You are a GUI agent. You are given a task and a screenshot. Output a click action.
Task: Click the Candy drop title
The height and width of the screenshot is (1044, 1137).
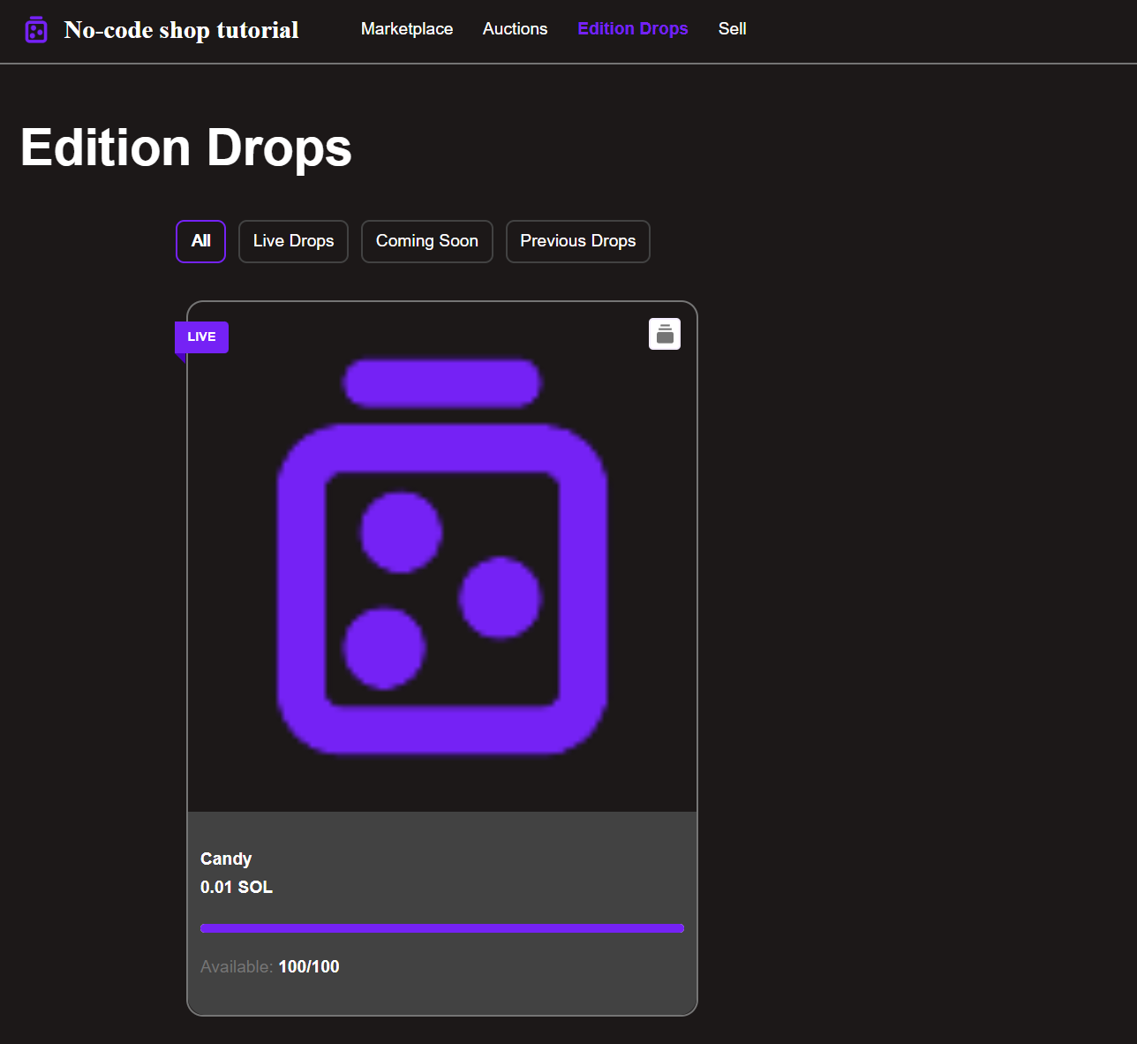coord(226,859)
